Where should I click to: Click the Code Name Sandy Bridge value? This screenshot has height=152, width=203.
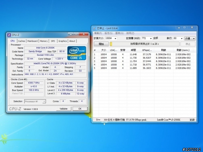[35, 51]
